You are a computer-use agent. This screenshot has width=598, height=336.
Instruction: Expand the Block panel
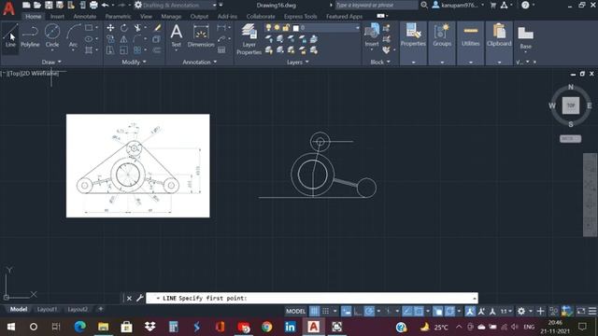pos(380,62)
